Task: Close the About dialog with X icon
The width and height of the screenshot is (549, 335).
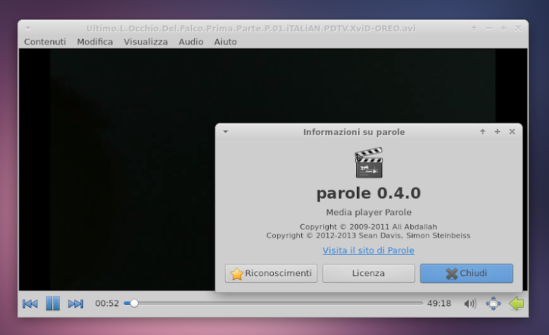Action: point(512,132)
